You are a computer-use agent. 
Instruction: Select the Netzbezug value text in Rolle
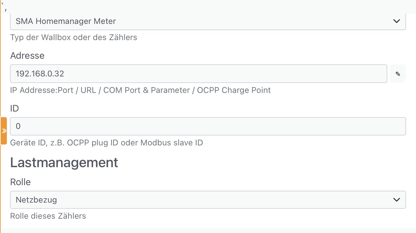point(36,199)
